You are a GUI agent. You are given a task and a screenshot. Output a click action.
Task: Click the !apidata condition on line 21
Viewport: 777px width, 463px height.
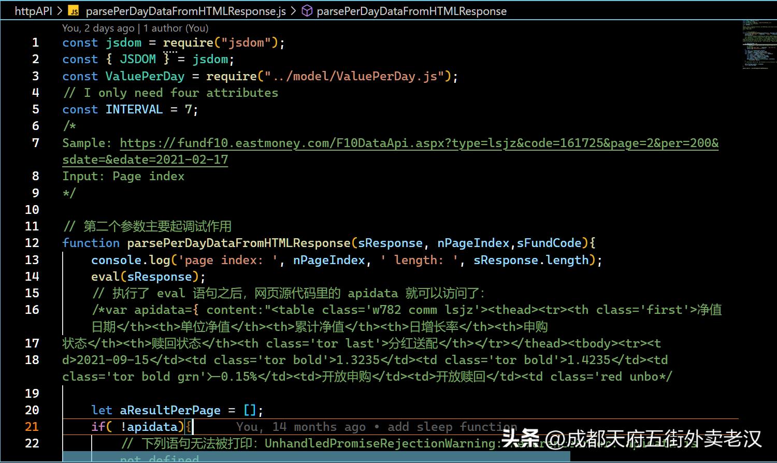click(x=149, y=427)
